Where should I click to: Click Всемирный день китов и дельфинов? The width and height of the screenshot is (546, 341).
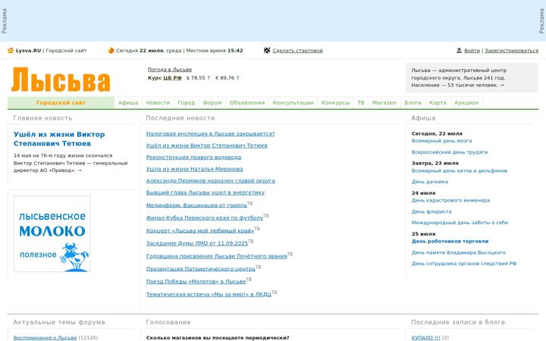click(x=460, y=170)
